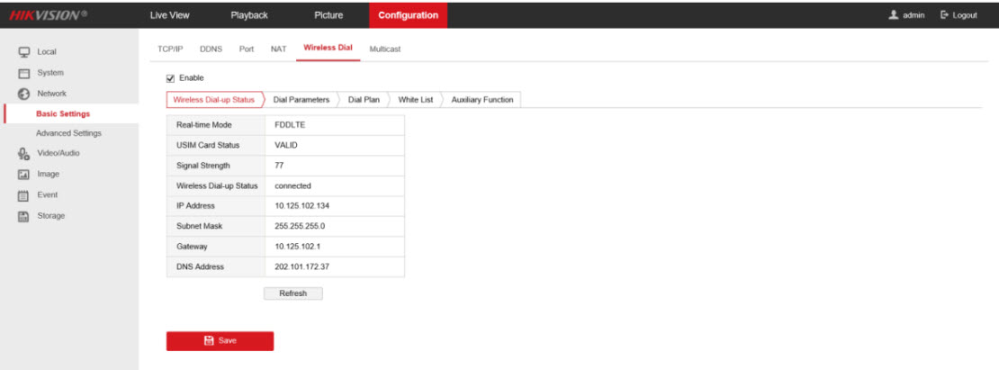999x370 pixels.
Task: Click the Logout link
Action: click(958, 15)
